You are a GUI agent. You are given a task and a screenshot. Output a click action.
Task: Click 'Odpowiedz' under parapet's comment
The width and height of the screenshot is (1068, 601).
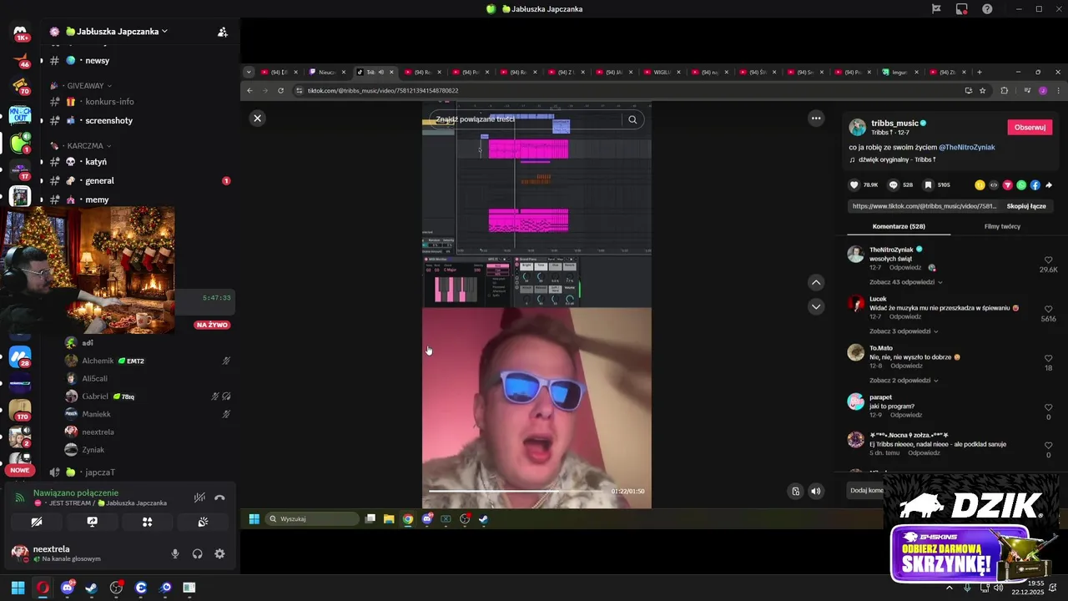pyautogui.click(x=906, y=415)
